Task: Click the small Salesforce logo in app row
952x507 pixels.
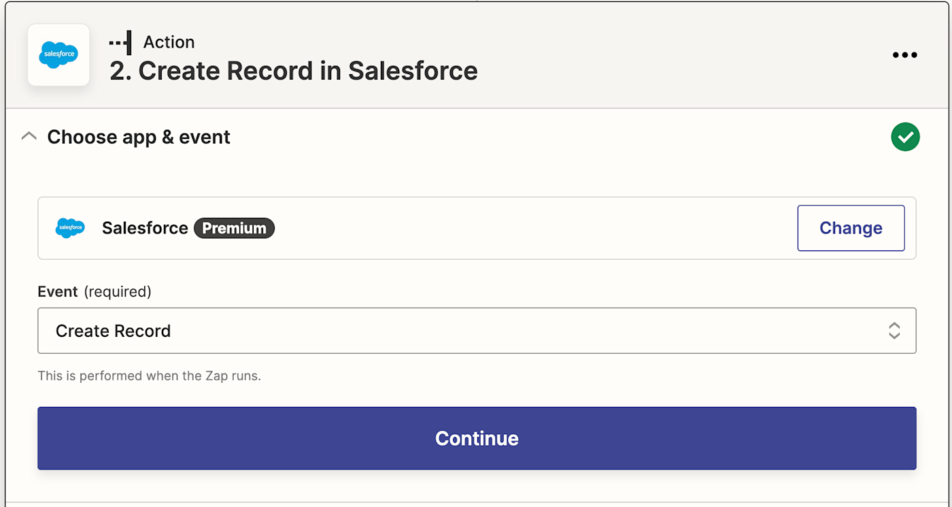Action: coord(70,228)
